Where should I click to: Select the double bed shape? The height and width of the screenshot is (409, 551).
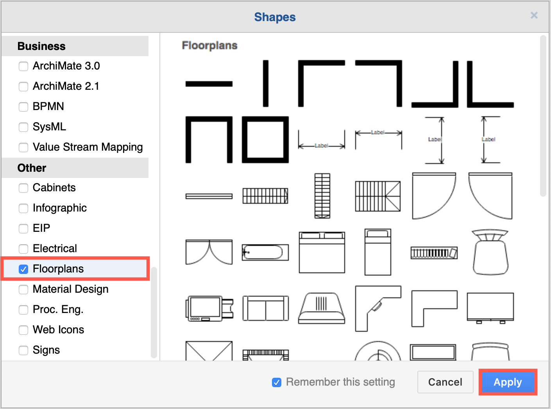(x=321, y=252)
